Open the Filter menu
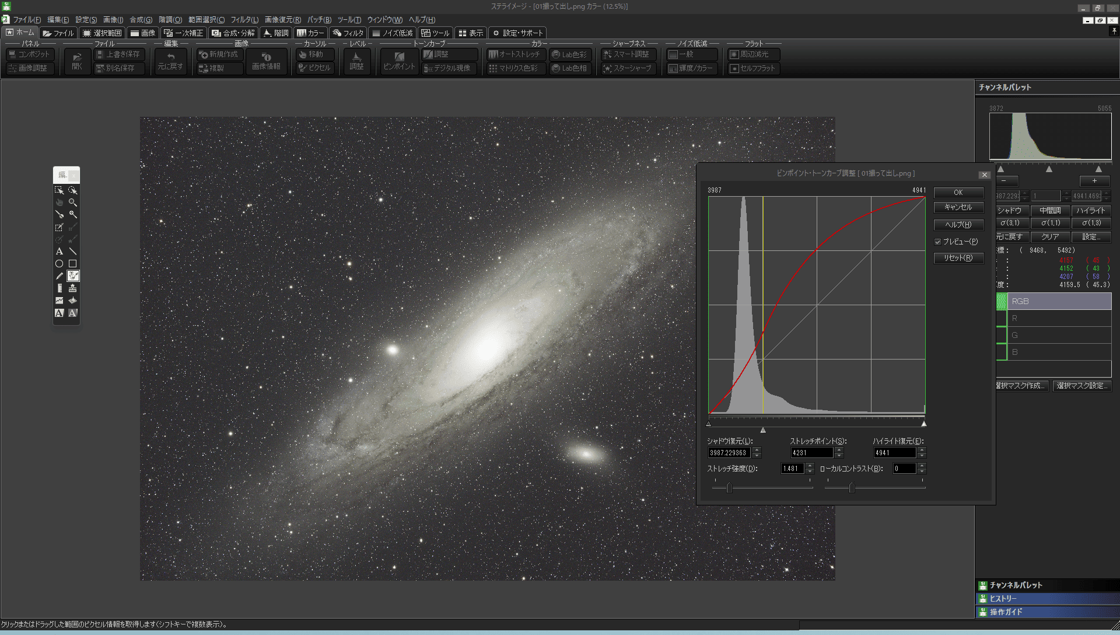This screenshot has height=635, width=1120. [x=244, y=20]
